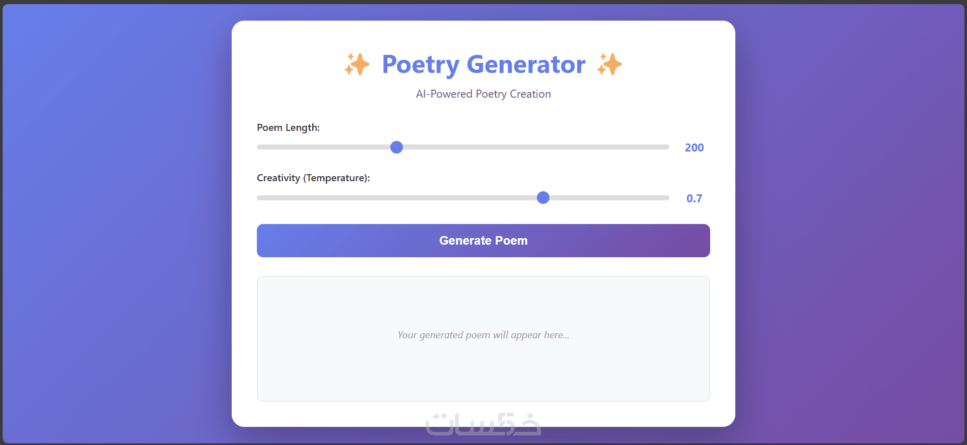
Task: Set Poem Length to maximum on the track
Action: (667, 147)
